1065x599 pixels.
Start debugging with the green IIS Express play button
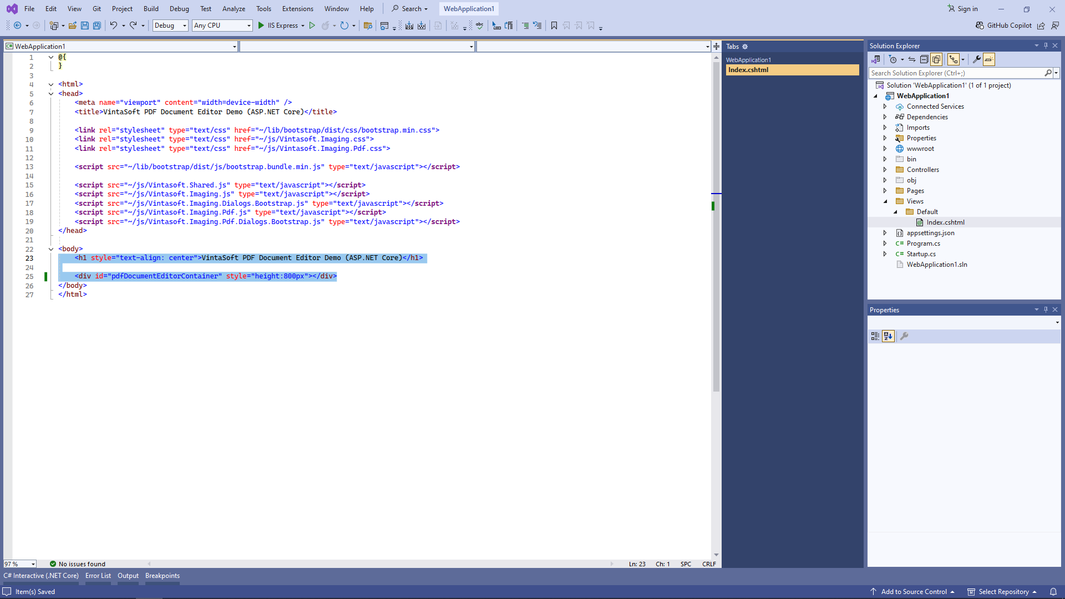point(261,26)
